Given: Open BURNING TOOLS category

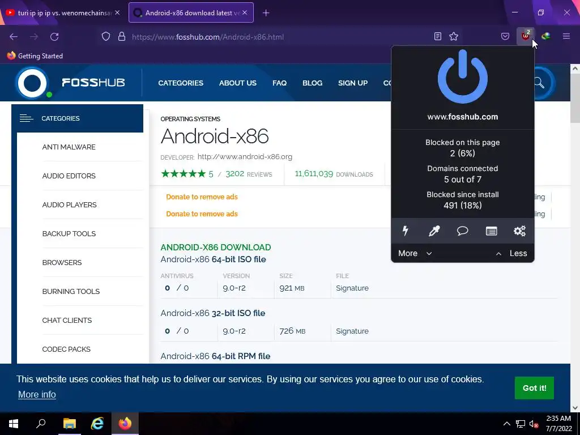Looking at the screenshot, I should click(x=71, y=291).
